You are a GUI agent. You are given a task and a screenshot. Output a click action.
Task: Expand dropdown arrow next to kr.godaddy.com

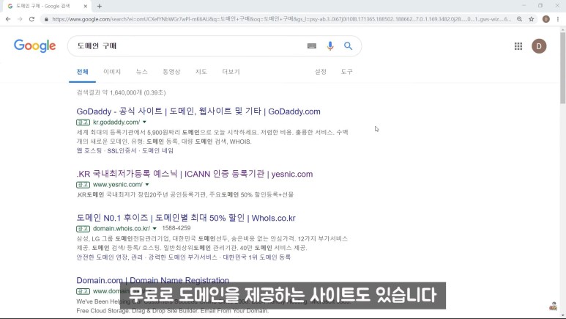click(144, 122)
